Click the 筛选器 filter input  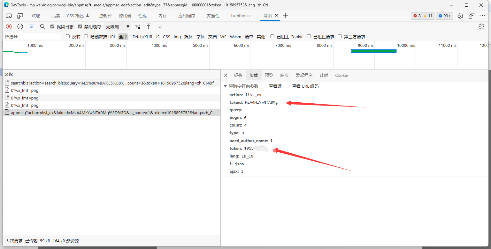32,37
